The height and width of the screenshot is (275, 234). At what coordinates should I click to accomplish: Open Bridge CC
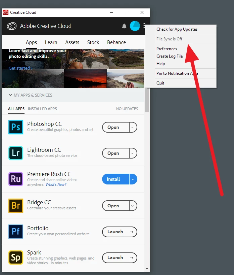[115, 206]
